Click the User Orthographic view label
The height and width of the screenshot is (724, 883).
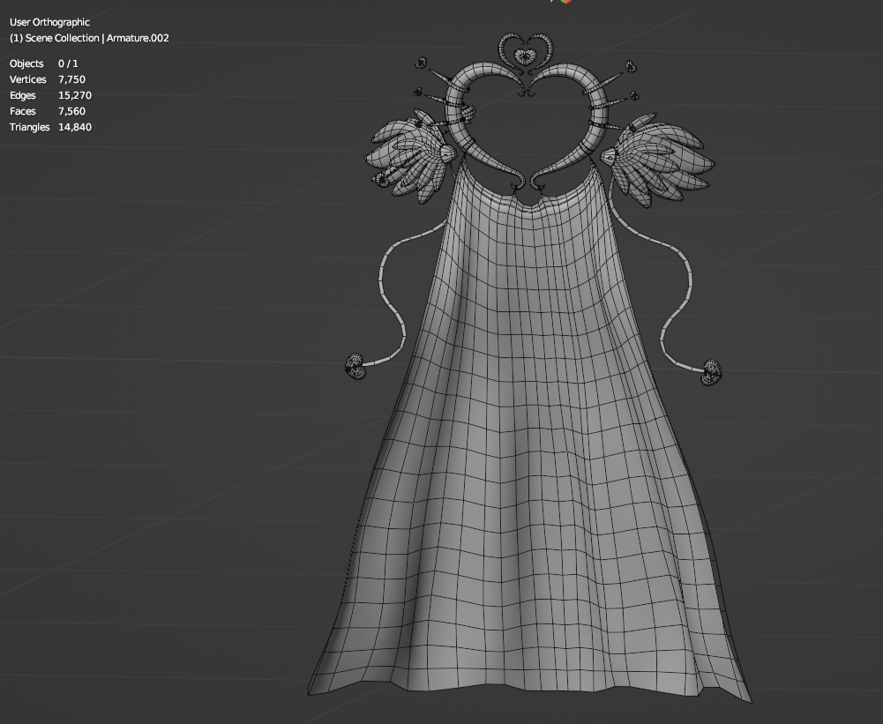point(49,22)
